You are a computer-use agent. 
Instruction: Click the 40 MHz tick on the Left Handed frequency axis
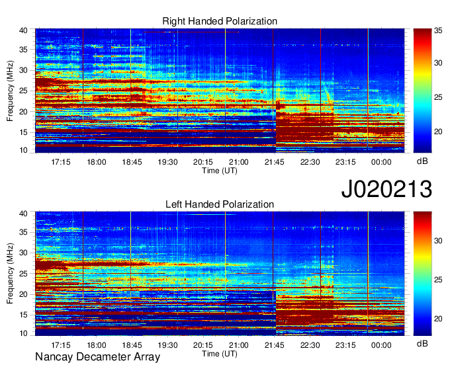(23, 214)
